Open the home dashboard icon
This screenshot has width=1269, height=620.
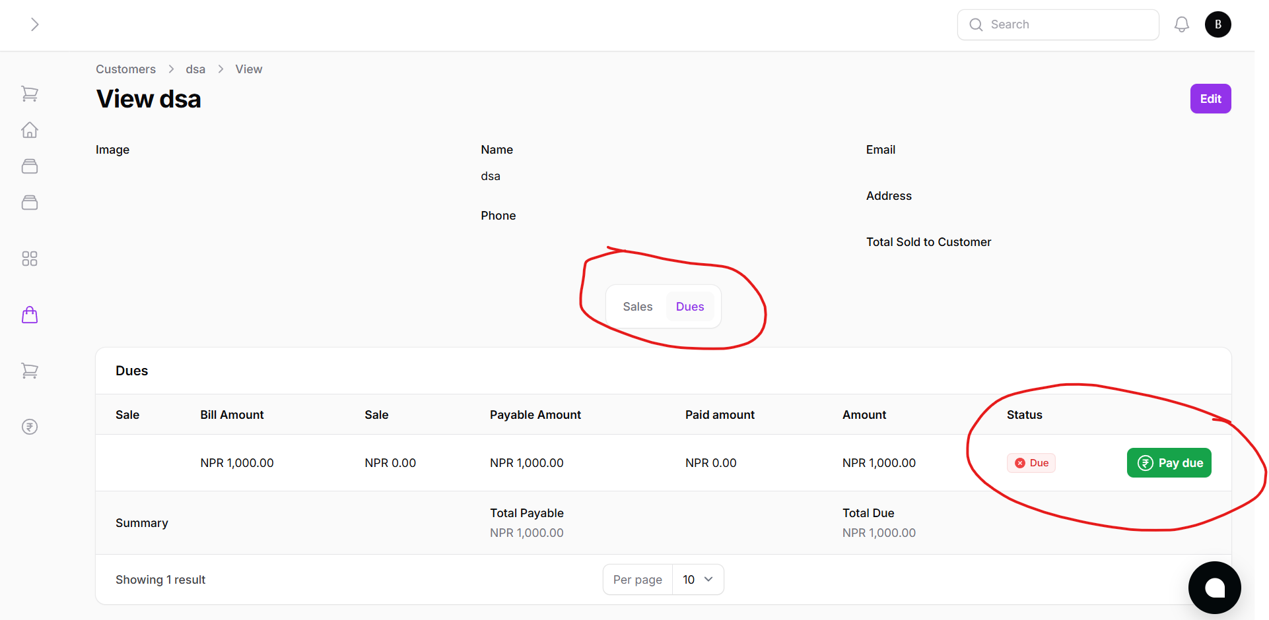coord(30,130)
